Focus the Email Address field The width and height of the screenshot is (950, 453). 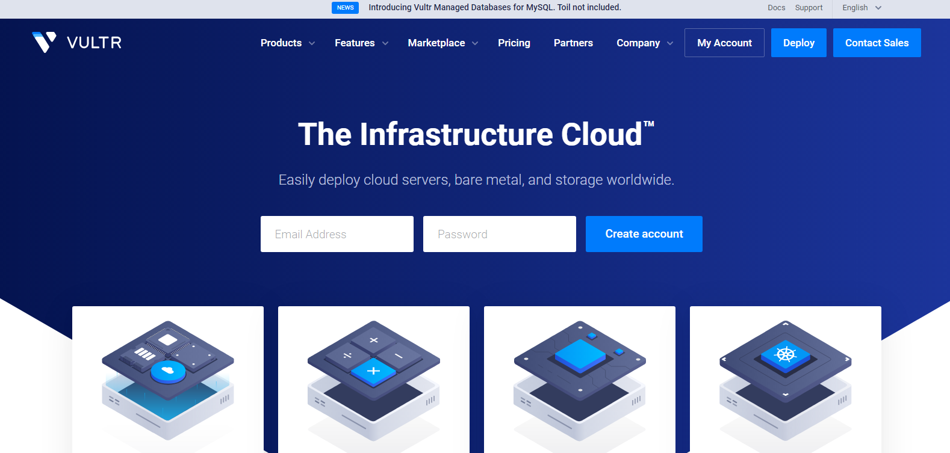click(x=337, y=234)
